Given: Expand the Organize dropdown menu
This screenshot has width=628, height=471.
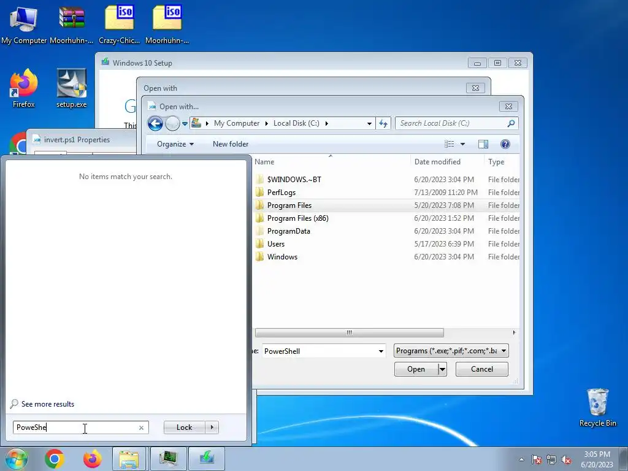Looking at the screenshot, I should click(x=175, y=144).
